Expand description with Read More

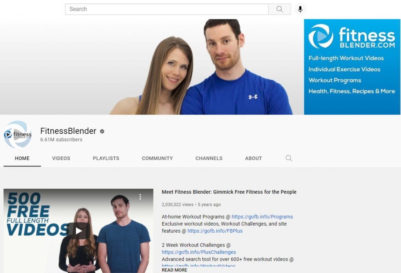pos(174,270)
